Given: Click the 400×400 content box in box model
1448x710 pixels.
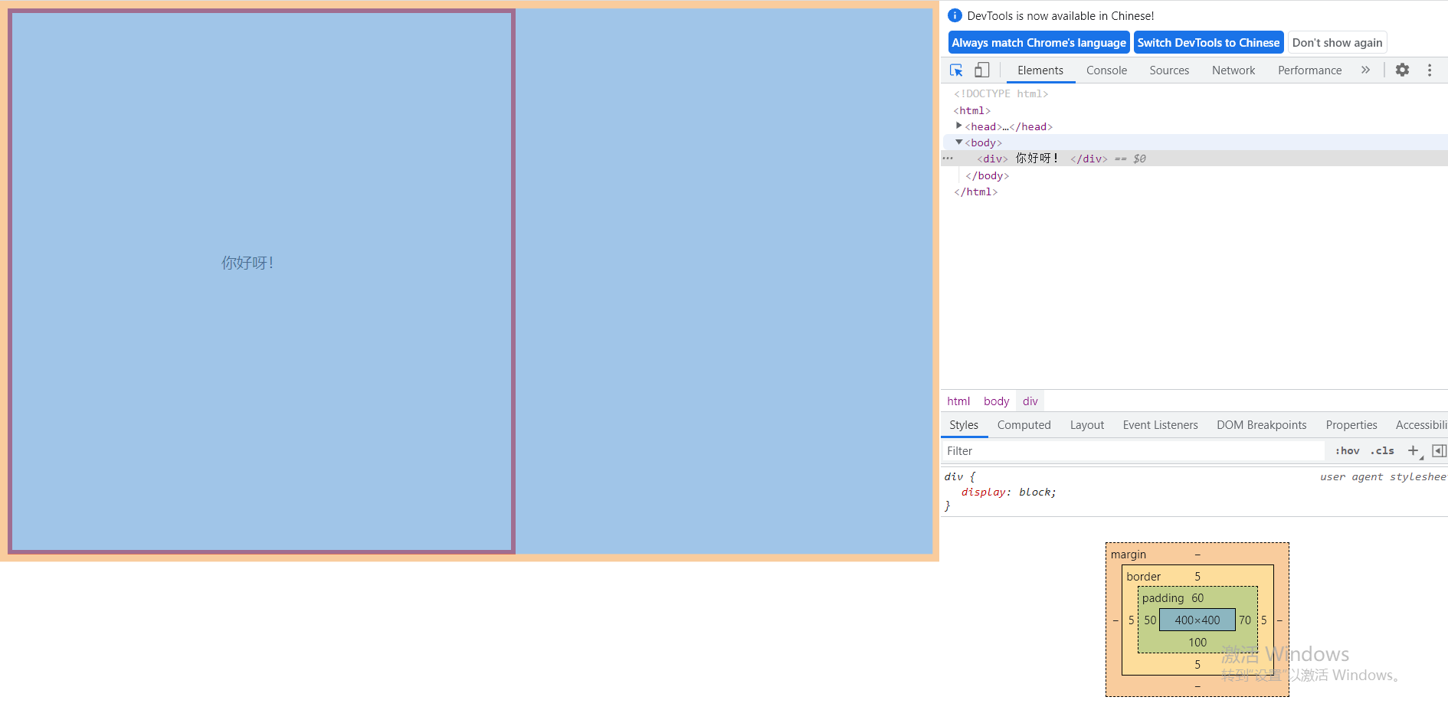Looking at the screenshot, I should 1197,620.
